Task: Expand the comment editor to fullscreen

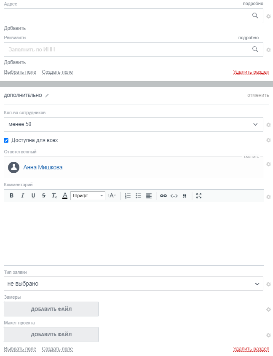Action: [199, 195]
